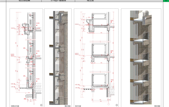Select the first header cell at top left
The image size is (169, 107).
(x=24, y=1)
